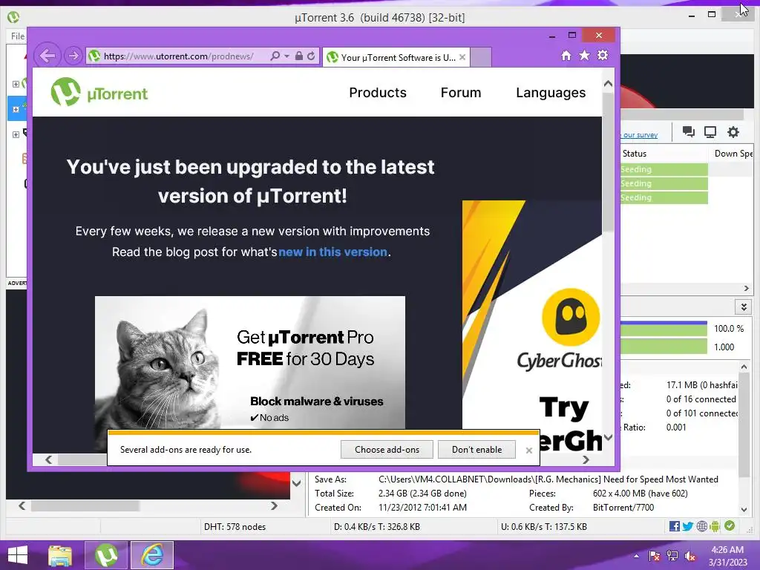Click upload speed U: 0.6 KB/s status
760x570 pixels.
pos(544,526)
